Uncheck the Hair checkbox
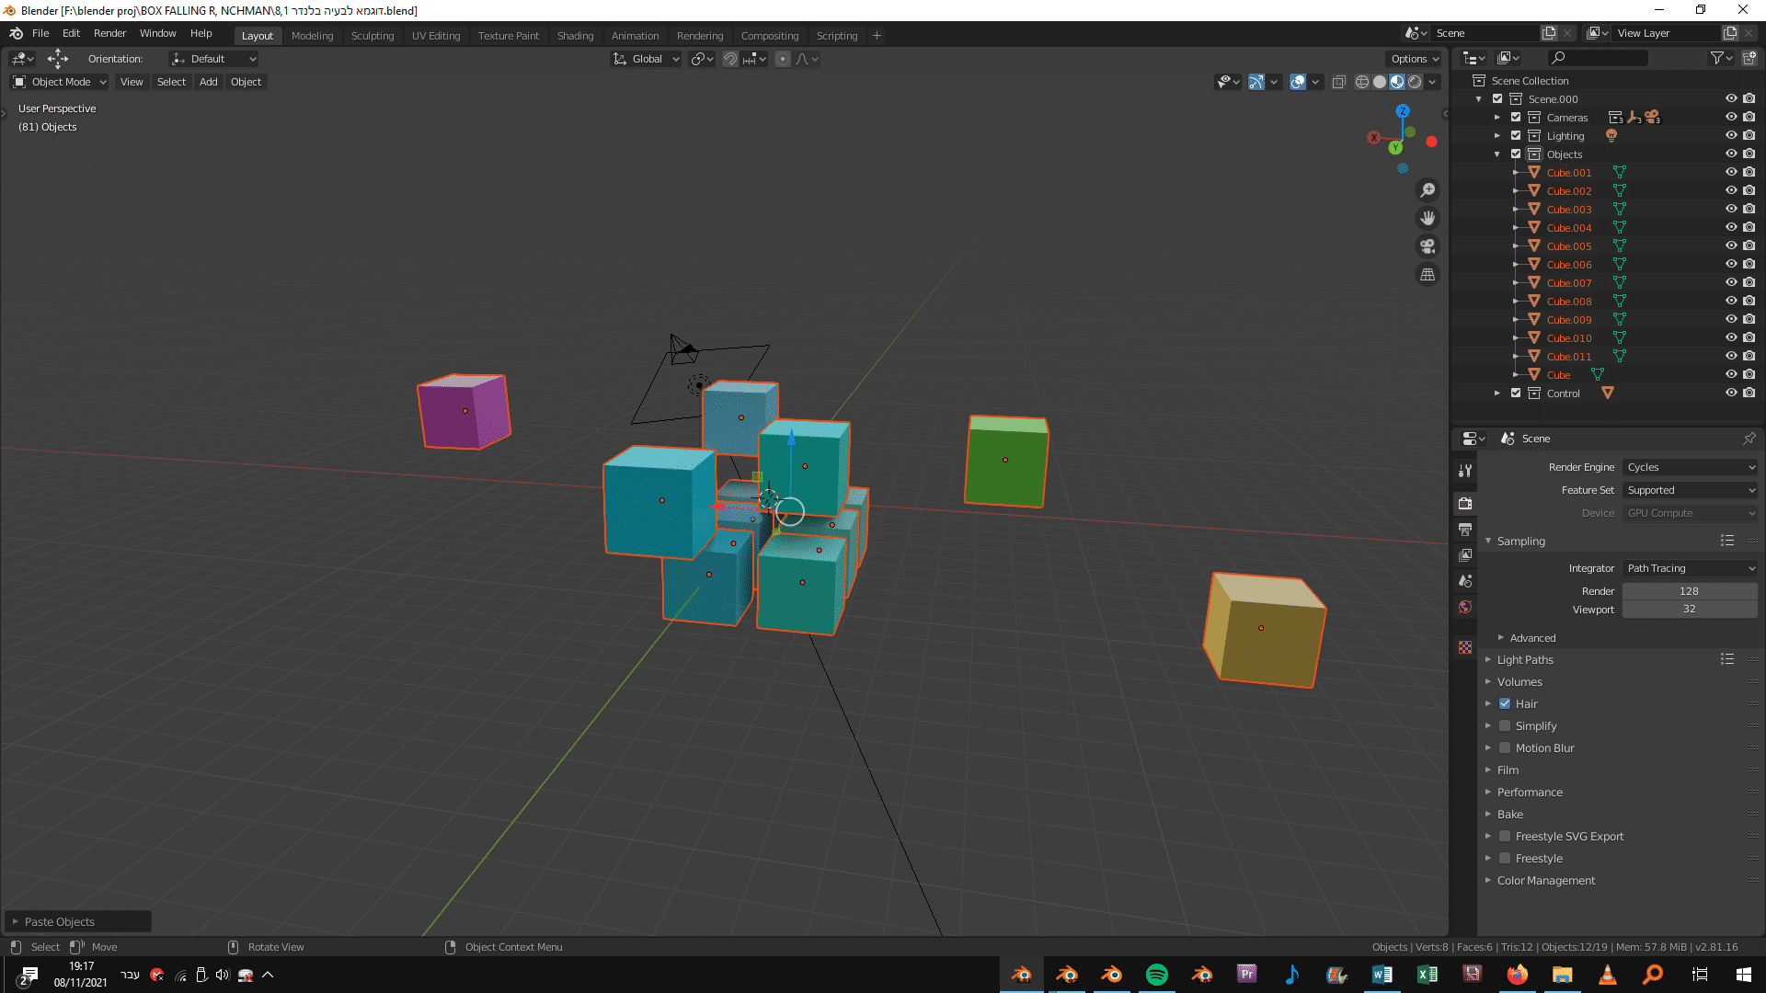 click(1505, 703)
